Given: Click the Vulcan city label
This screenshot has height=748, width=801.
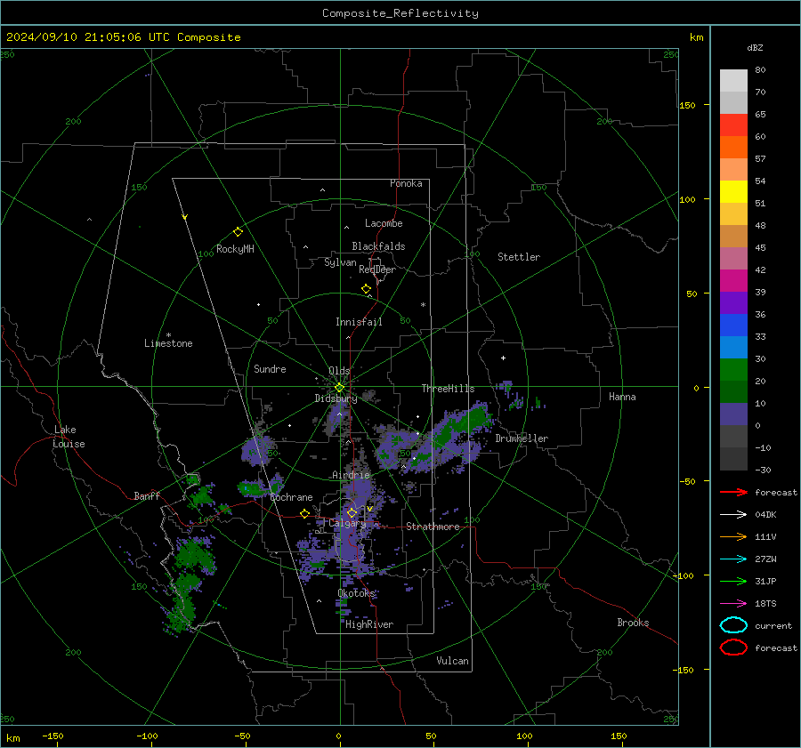Looking at the screenshot, I should (x=453, y=661).
